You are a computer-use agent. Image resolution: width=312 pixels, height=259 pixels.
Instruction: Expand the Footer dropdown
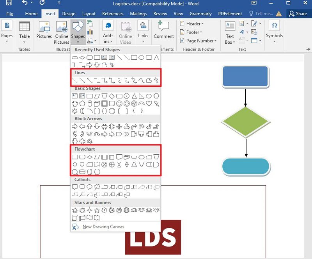coord(191,32)
